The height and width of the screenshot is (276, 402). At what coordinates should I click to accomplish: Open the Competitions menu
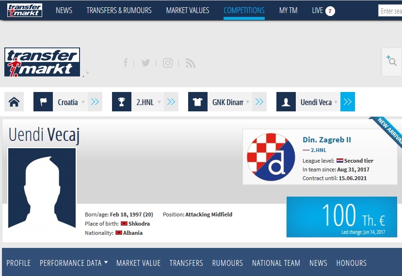(244, 10)
